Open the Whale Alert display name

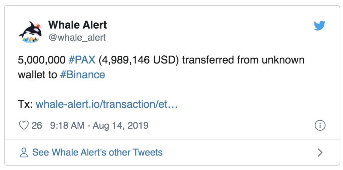[x=77, y=25]
